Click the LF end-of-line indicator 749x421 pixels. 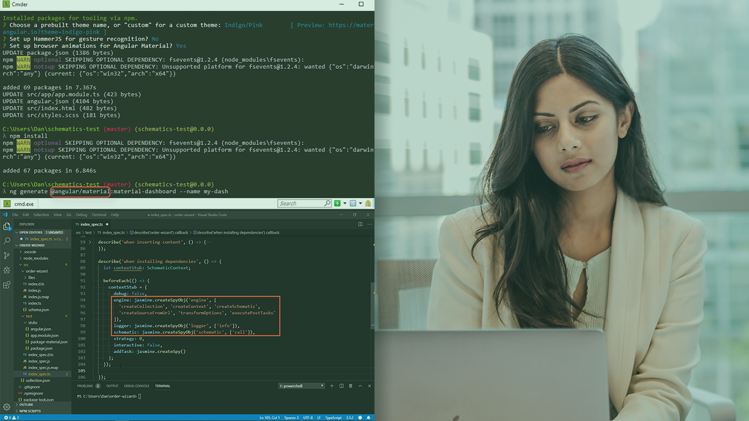point(319,417)
